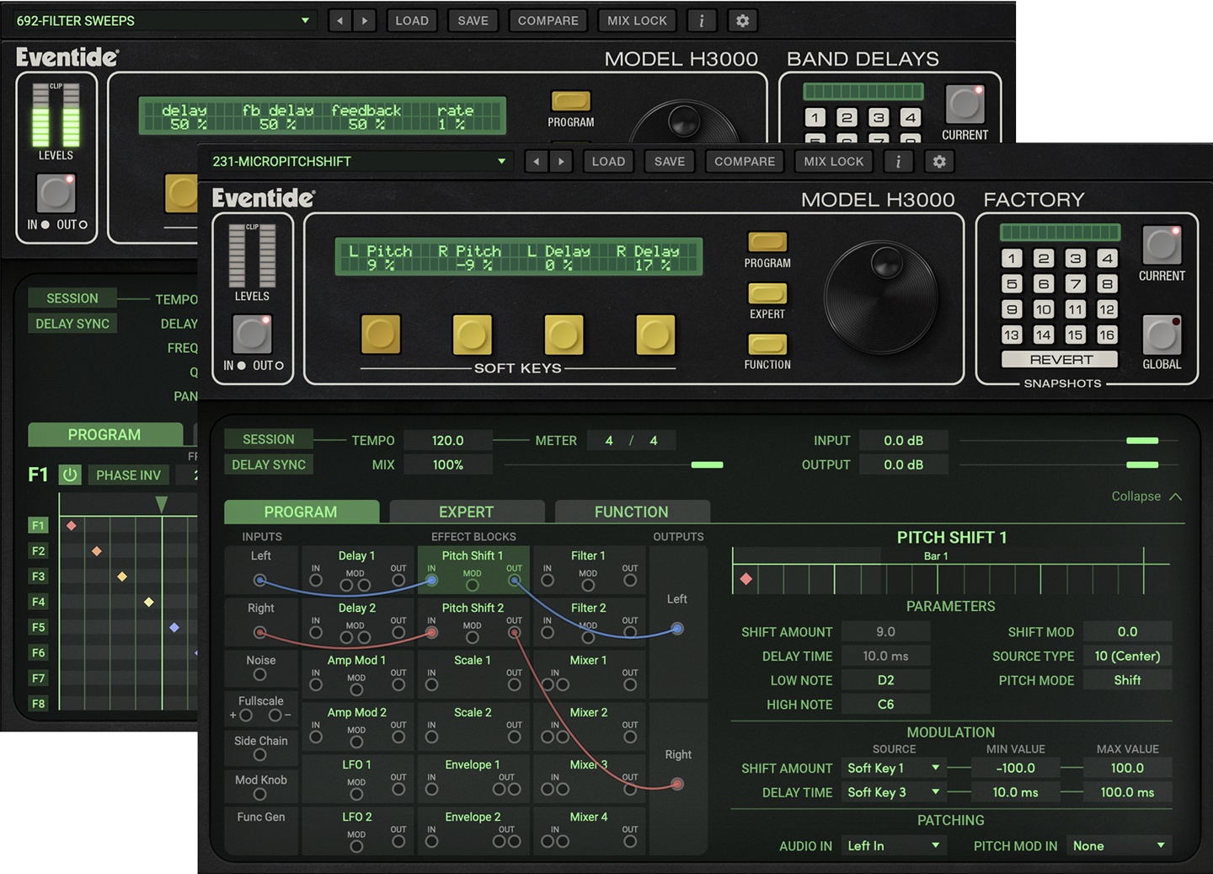Click COMPARE in Filter Sweeps window
The height and width of the screenshot is (874, 1213).
coord(548,20)
